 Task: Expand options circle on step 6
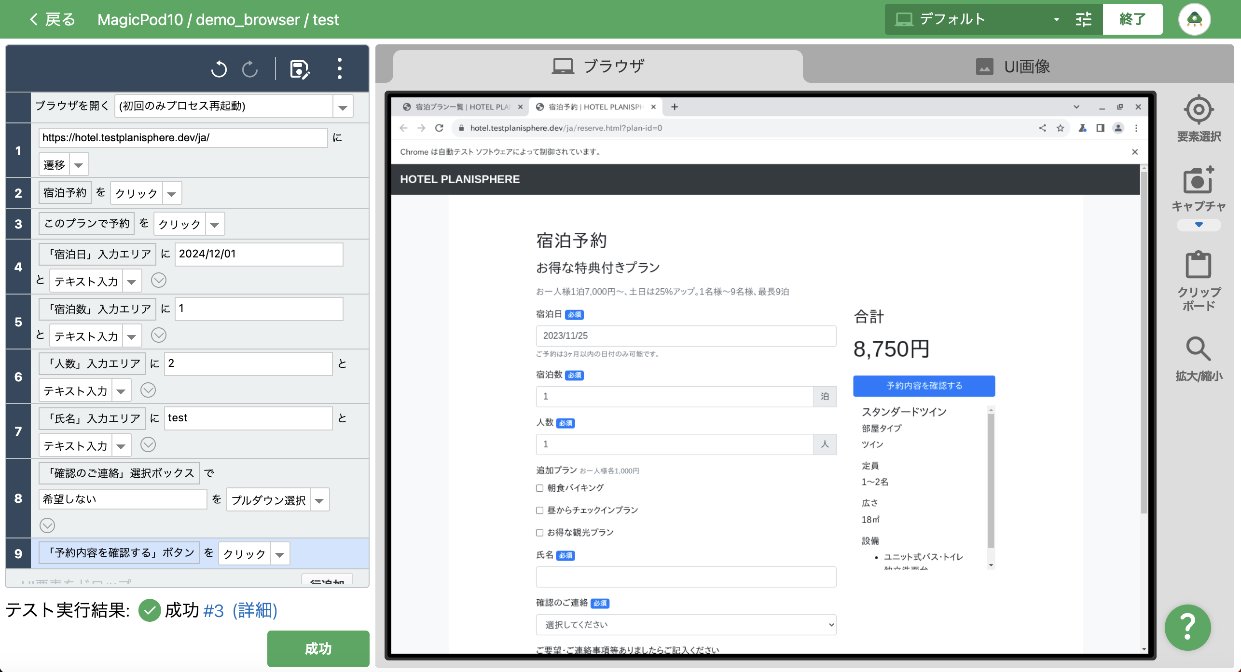point(148,390)
